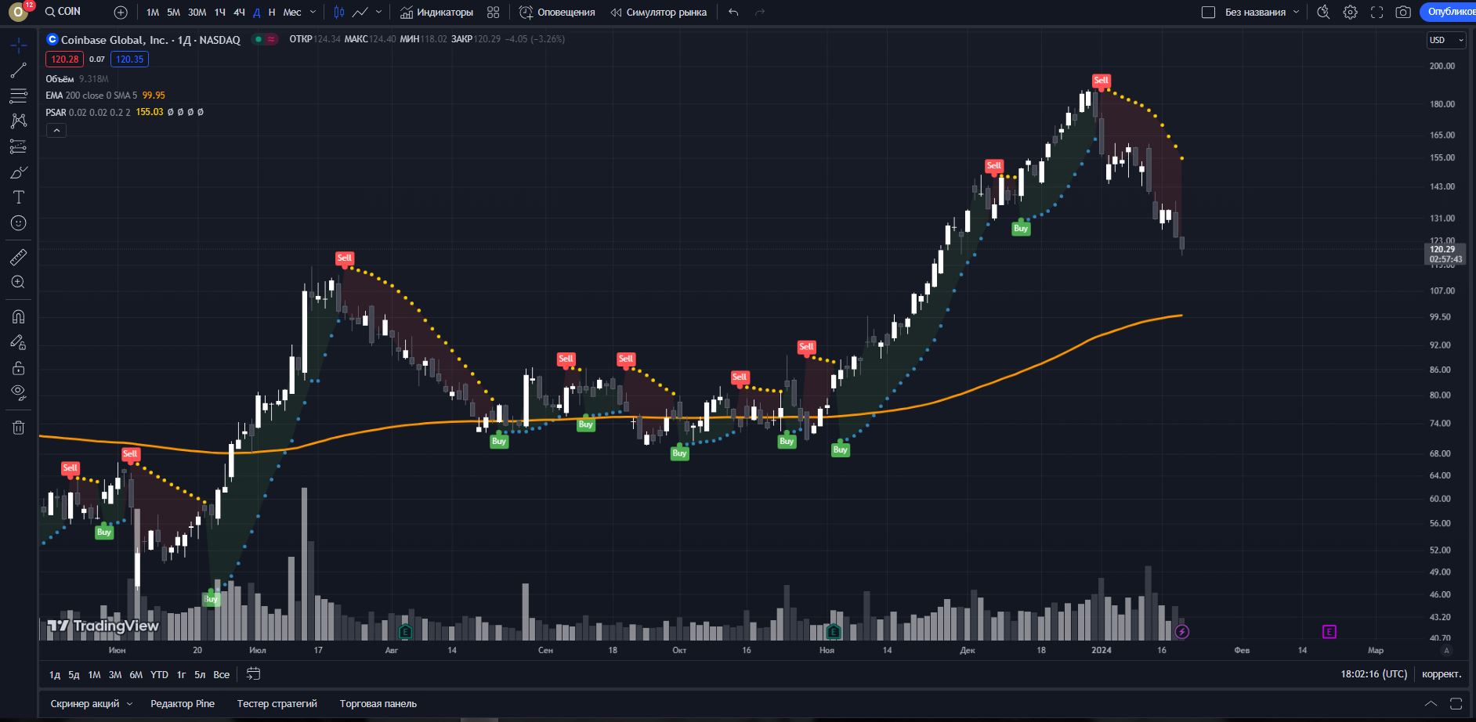Viewport: 1476px width, 722px height.
Task: Set range to 5д
Action: (x=74, y=675)
